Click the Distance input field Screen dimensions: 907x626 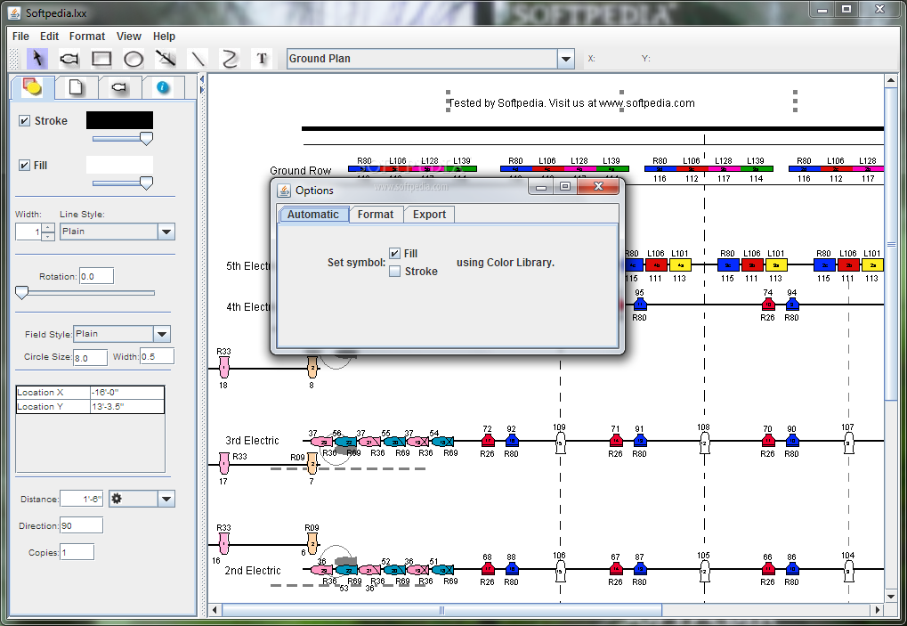coord(82,499)
